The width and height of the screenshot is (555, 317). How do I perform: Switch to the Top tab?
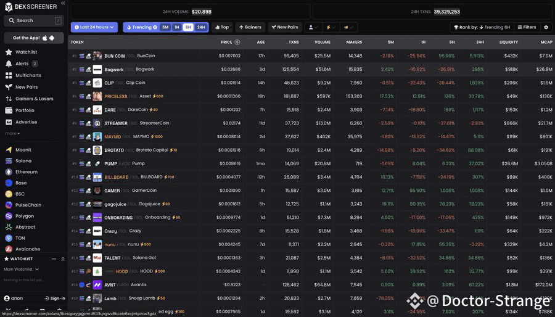[222, 27]
